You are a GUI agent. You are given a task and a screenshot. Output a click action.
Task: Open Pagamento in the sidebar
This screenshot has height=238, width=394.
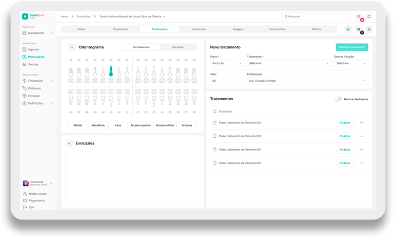[34, 200]
